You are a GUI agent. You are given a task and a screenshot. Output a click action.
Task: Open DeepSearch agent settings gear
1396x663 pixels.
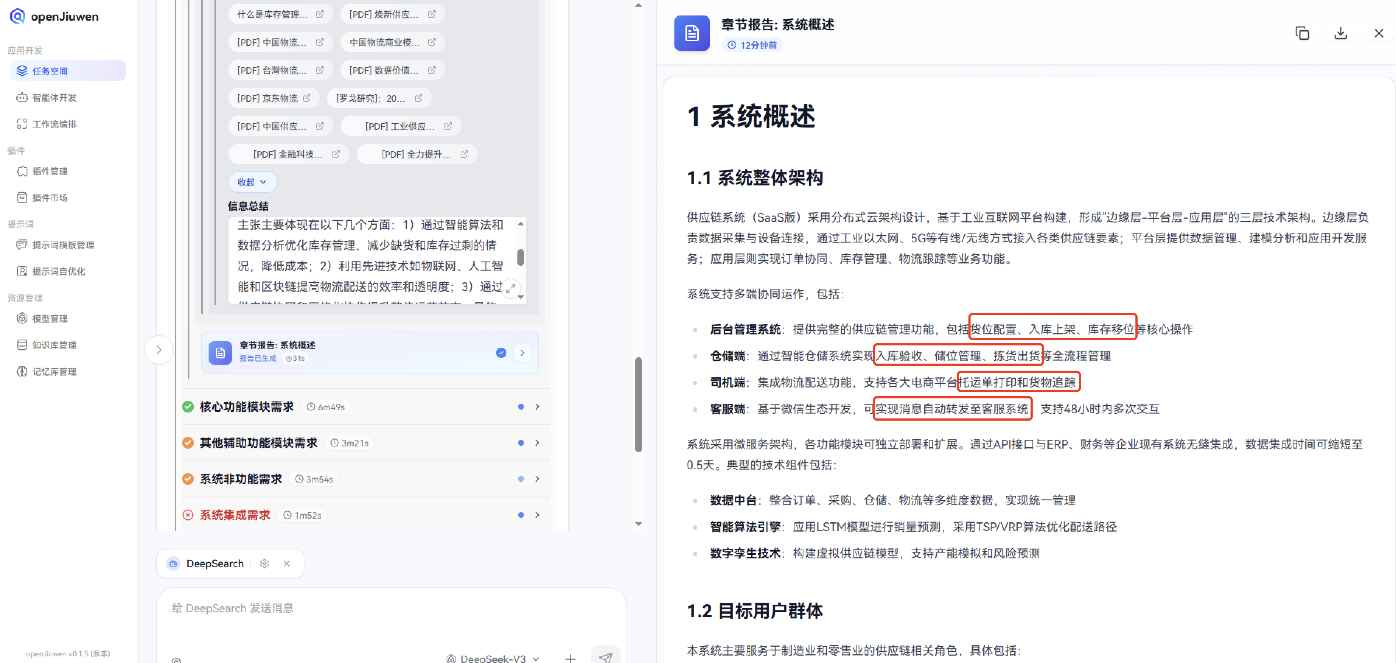[x=265, y=563]
